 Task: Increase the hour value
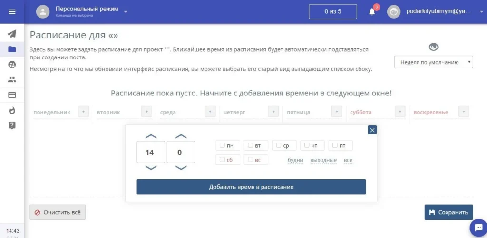point(151,136)
